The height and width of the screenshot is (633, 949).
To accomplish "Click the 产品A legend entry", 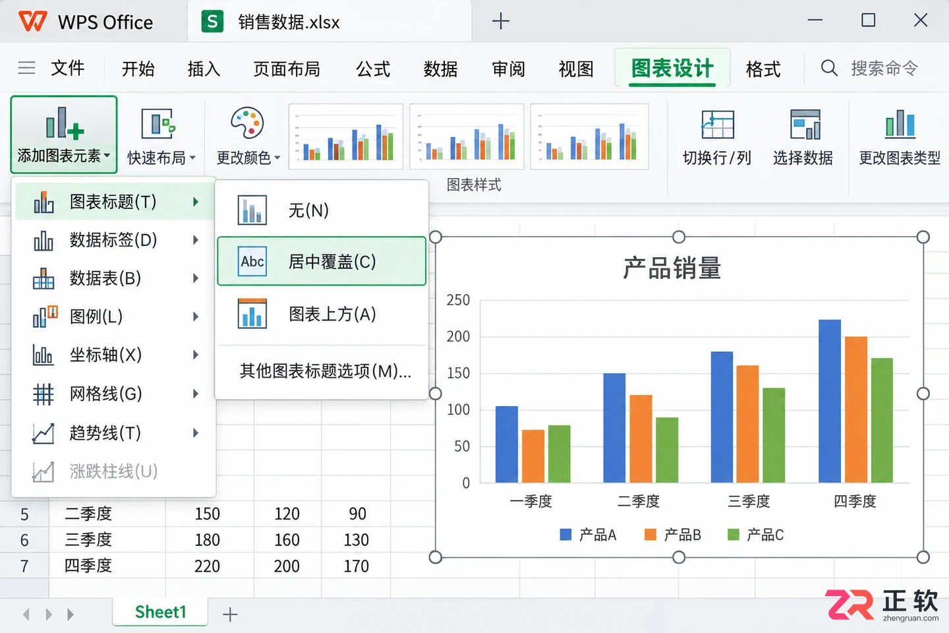I will click(x=589, y=535).
